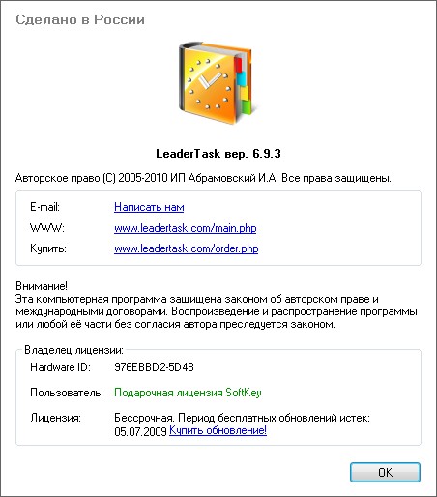Click the expiry date 05.07.2009
437x497 pixels.
coord(140,431)
